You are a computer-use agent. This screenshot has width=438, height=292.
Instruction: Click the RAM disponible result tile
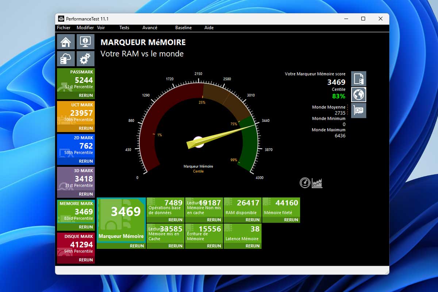(242, 207)
